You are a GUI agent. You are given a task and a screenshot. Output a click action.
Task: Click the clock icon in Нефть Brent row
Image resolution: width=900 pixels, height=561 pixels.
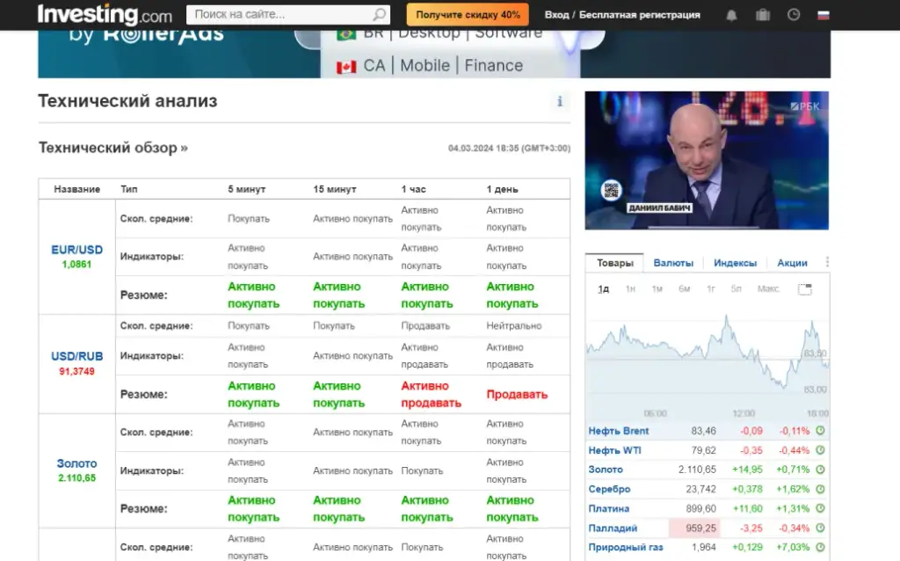[x=820, y=430]
